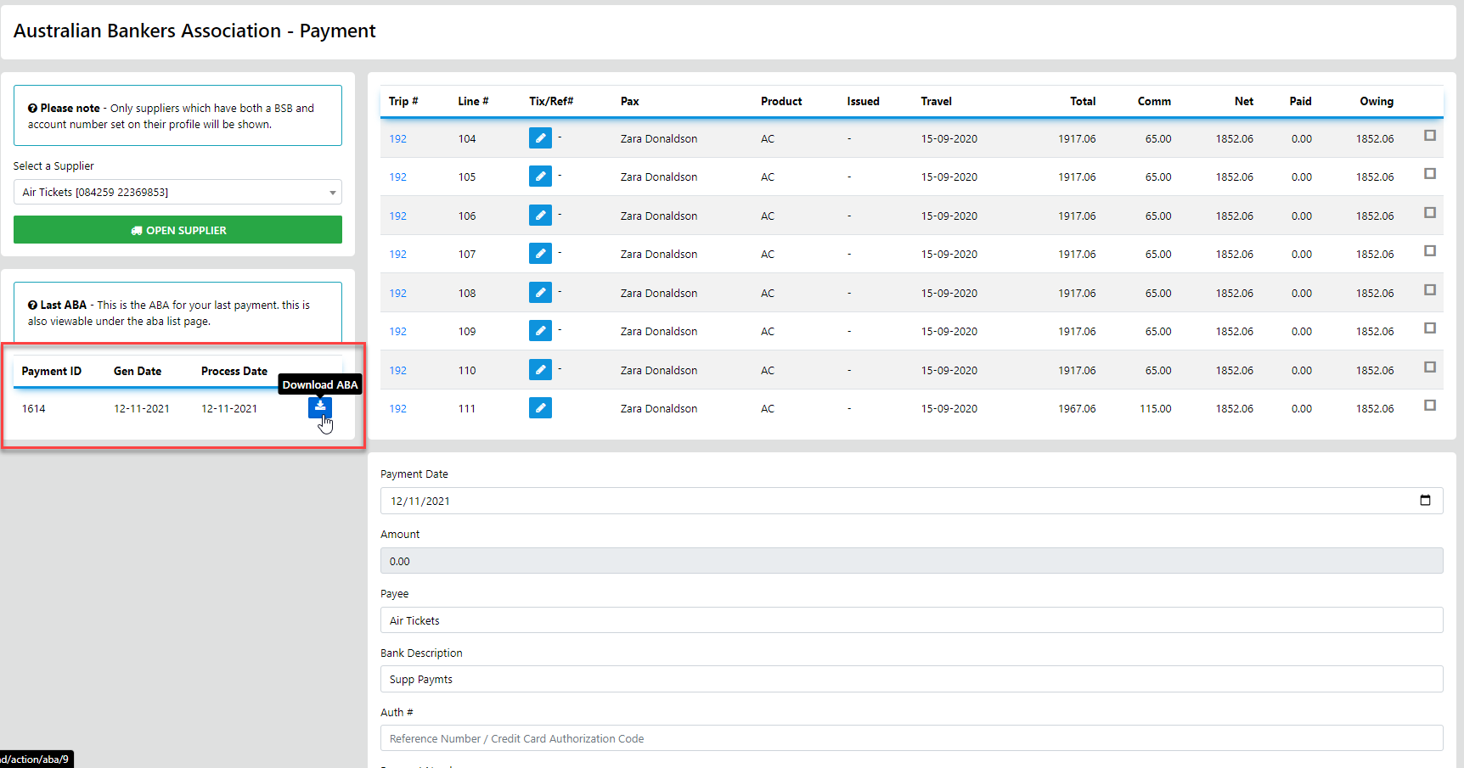Click the green OPEN SUPPLIER button
Screen dimensions: 1464x768
(177, 230)
